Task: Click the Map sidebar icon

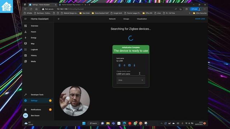Action: (26, 44)
